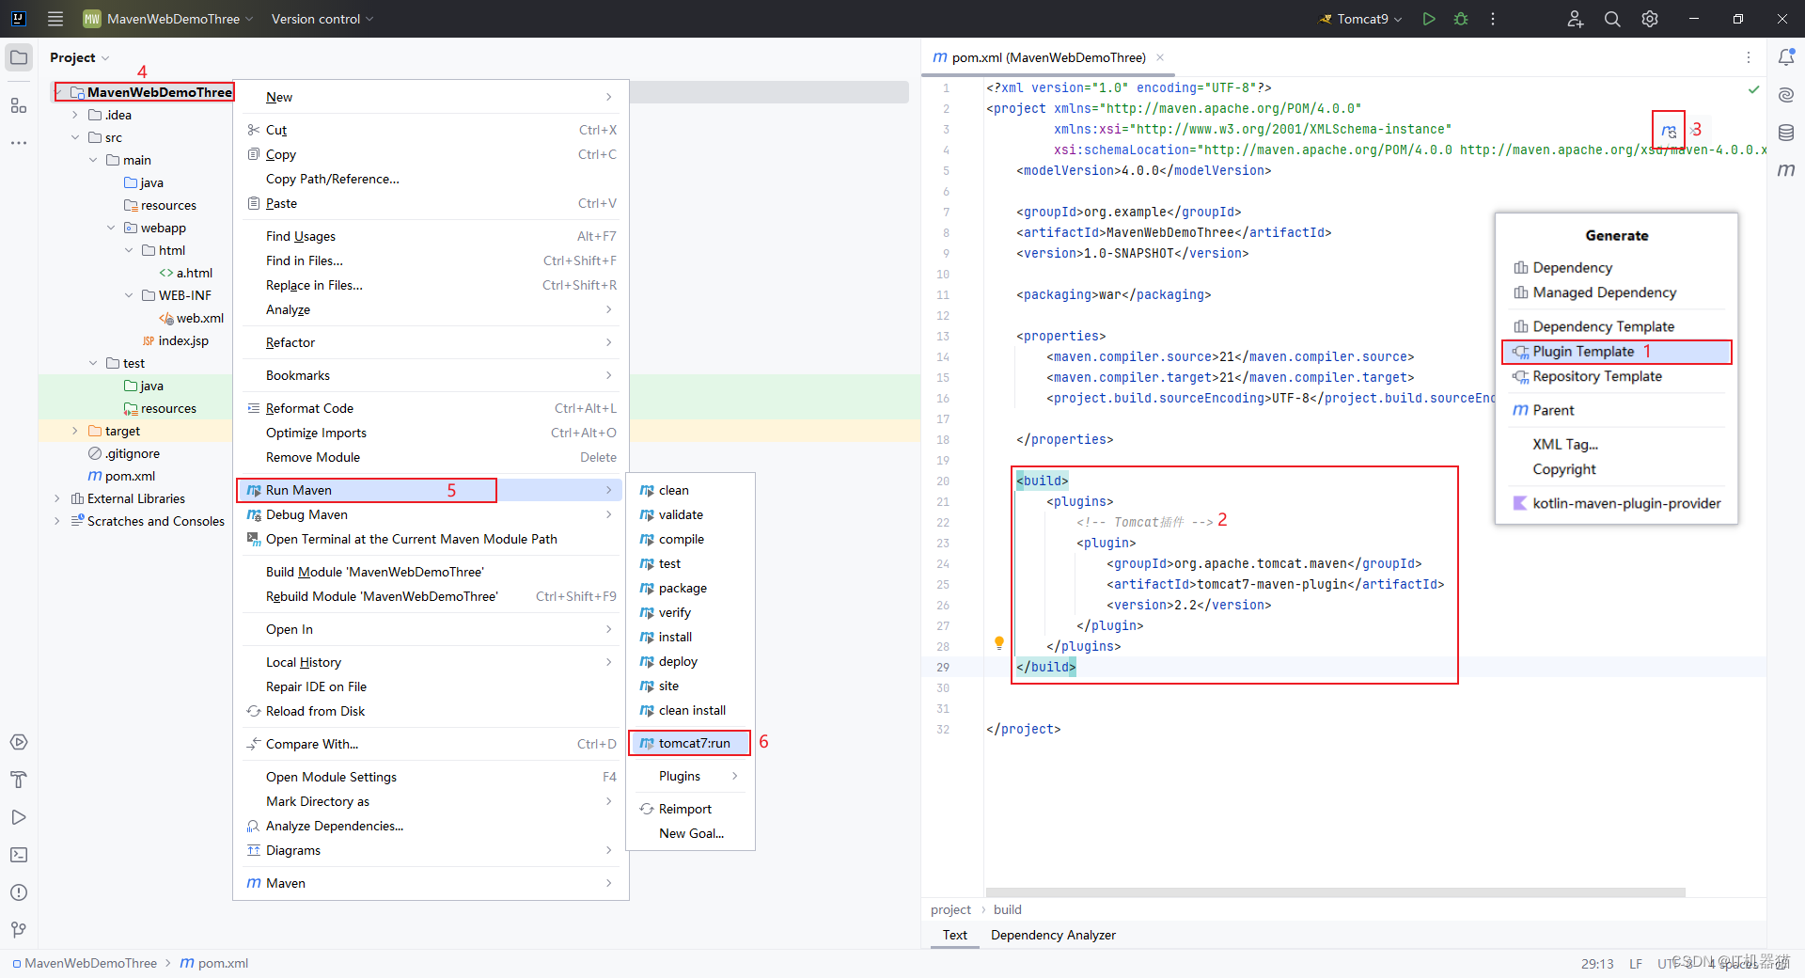Select Run Maven in context menu
This screenshot has height=978, width=1805.
[x=431, y=490]
